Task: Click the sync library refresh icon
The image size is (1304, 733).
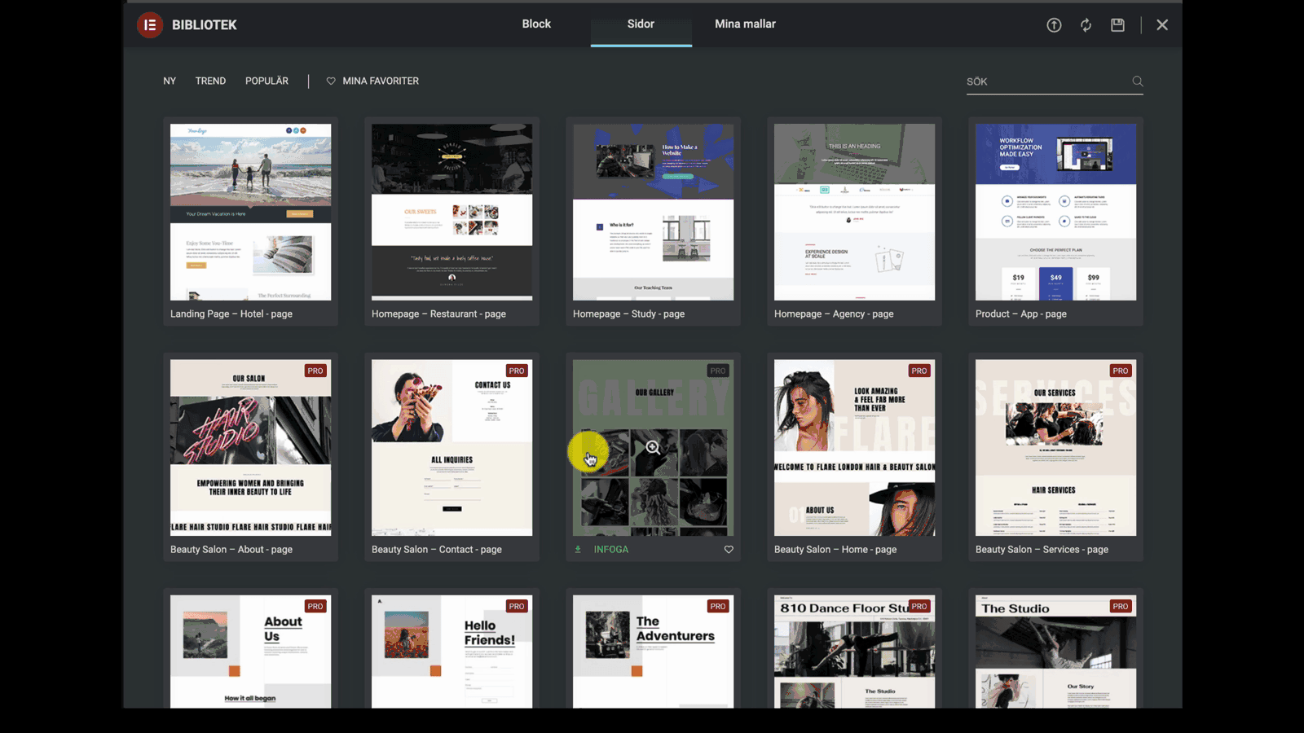Action: 1086,25
